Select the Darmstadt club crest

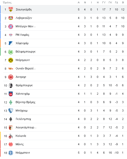click(x=11, y=153)
